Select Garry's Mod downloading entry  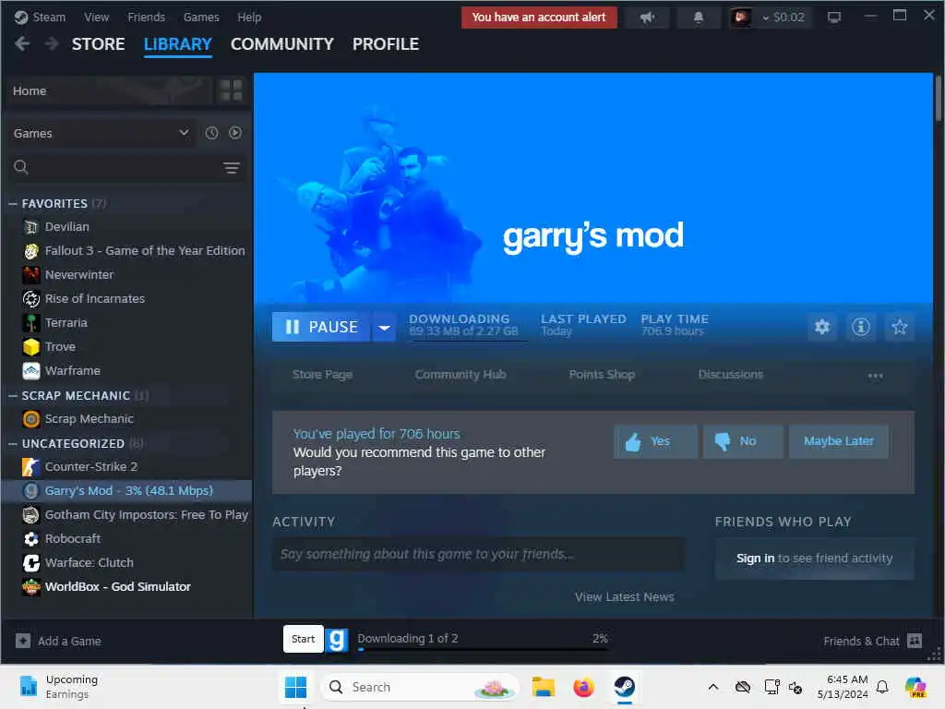pyautogui.click(x=126, y=491)
